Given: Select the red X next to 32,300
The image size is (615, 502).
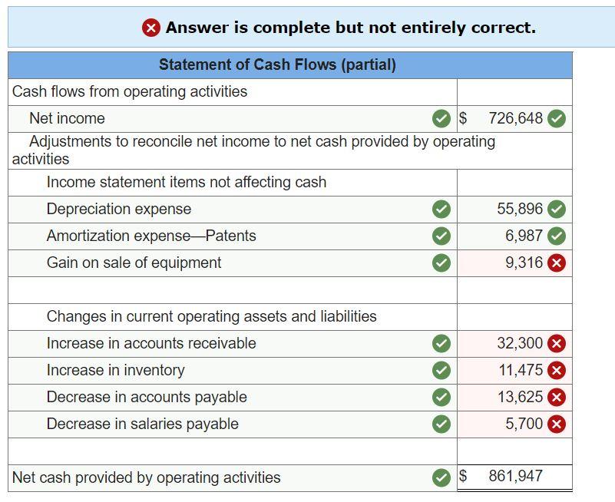Looking at the screenshot, I should [557, 343].
